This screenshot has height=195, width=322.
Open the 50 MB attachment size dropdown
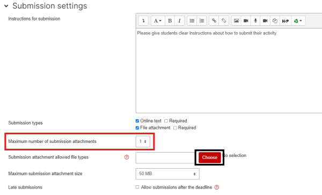click(x=167, y=174)
